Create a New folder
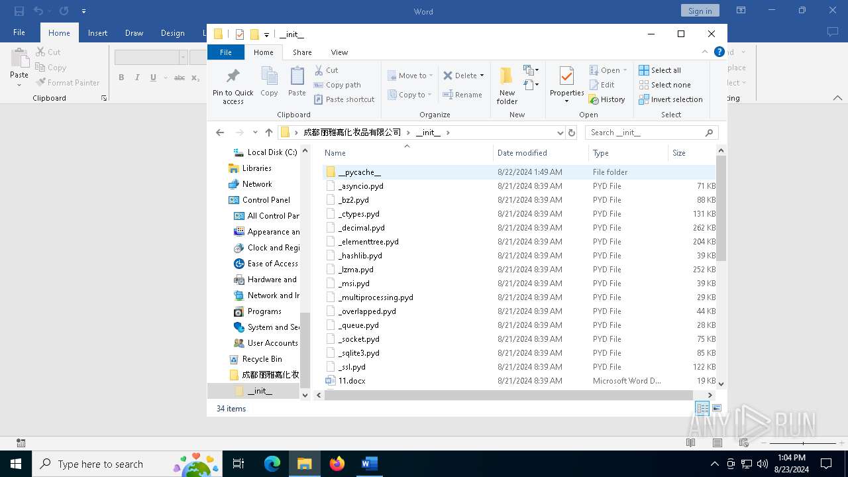848x477 pixels. (x=507, y=85)
